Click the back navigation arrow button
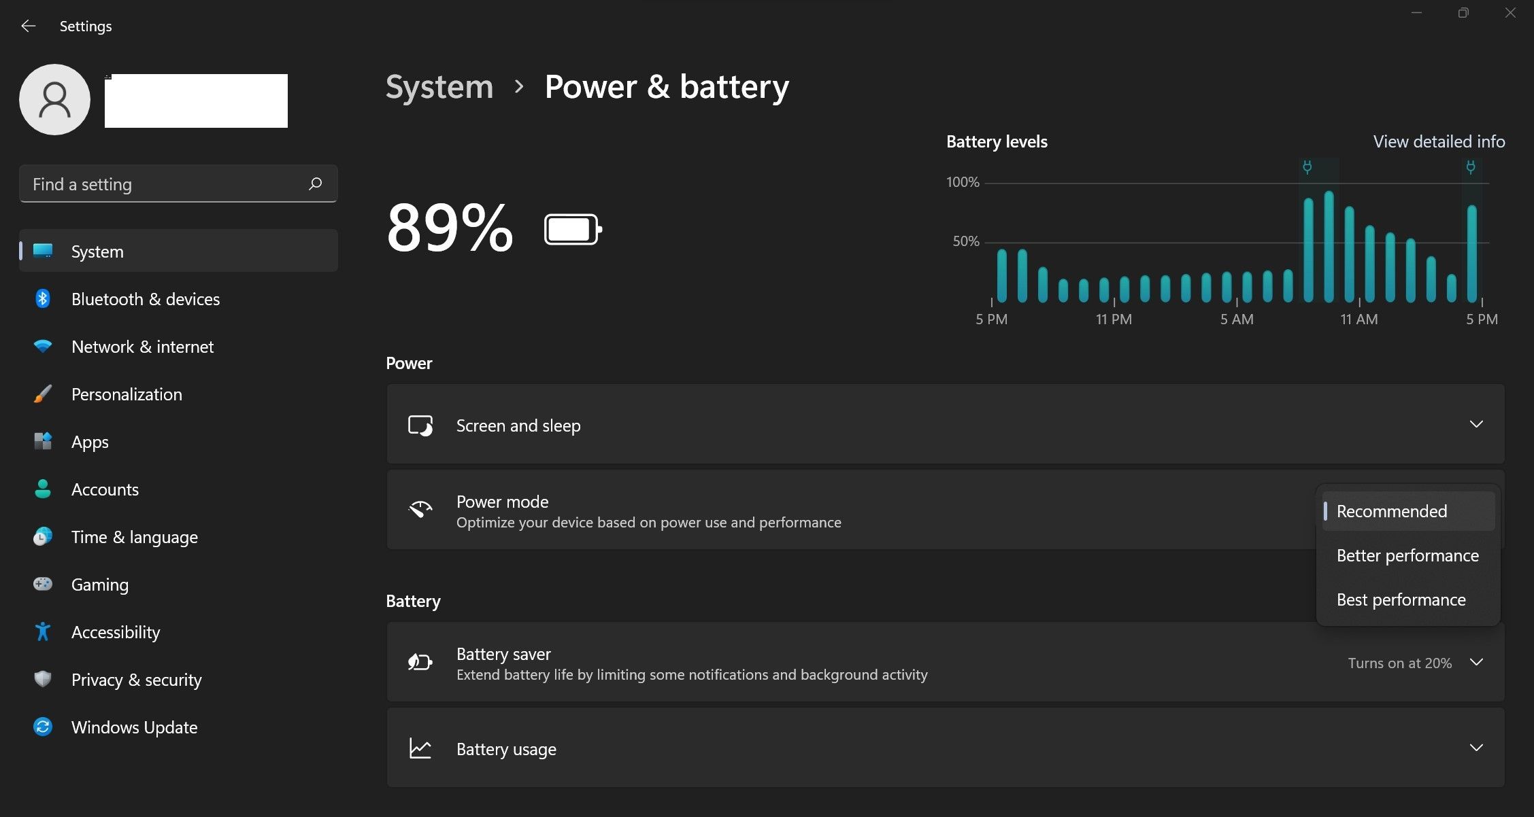Viewport: 1534px width, 817px height. (27, 24)
